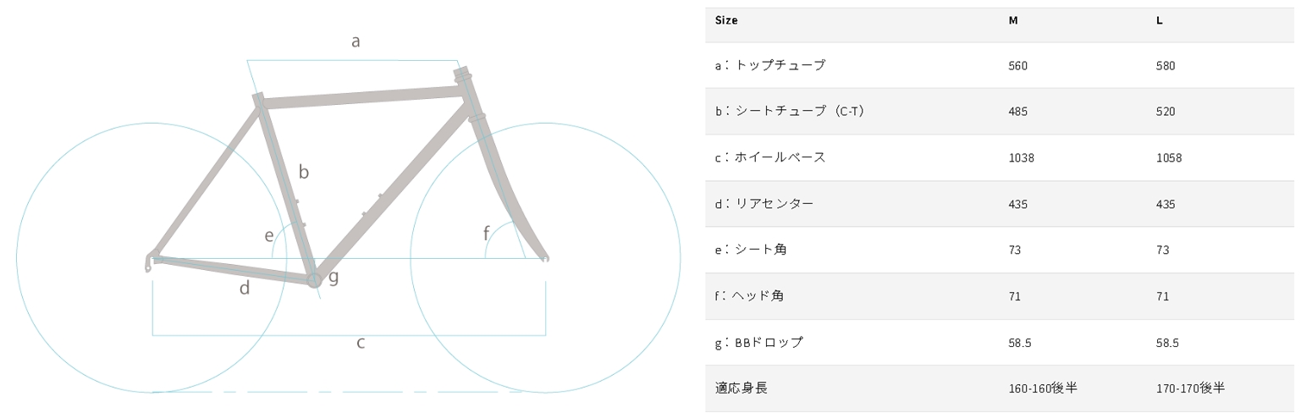Select the 'M' size column header
The width and height of the screenshot is (1301, 418).
point(1012,20)
